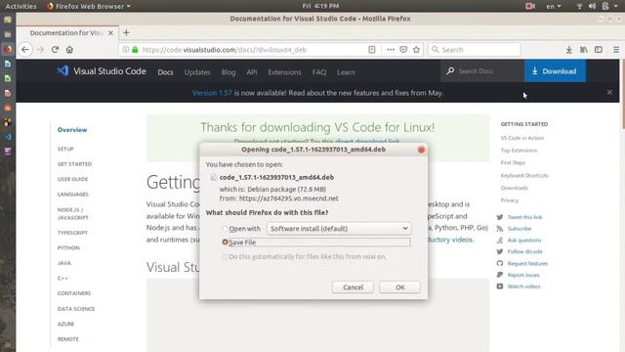Open network indicator in top bar
This screenshot has width=625, height=352.
coord(579,6)
